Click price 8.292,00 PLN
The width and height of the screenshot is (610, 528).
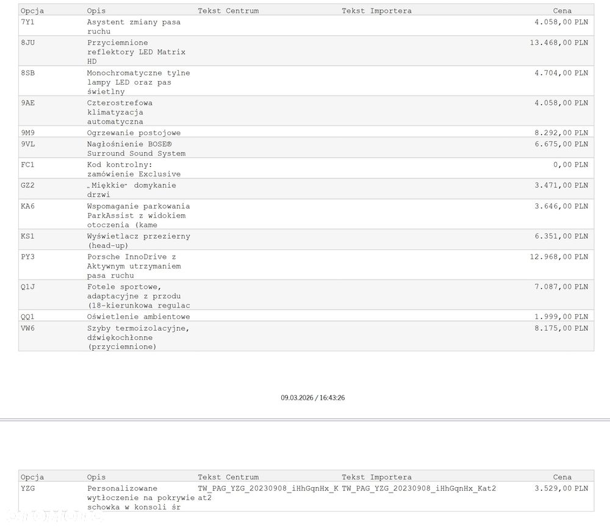pos(561,133)
